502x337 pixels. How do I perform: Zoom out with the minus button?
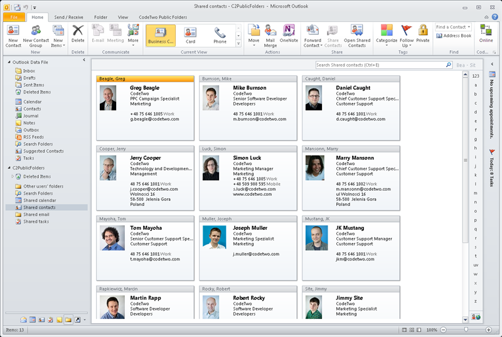coord(443,329)
